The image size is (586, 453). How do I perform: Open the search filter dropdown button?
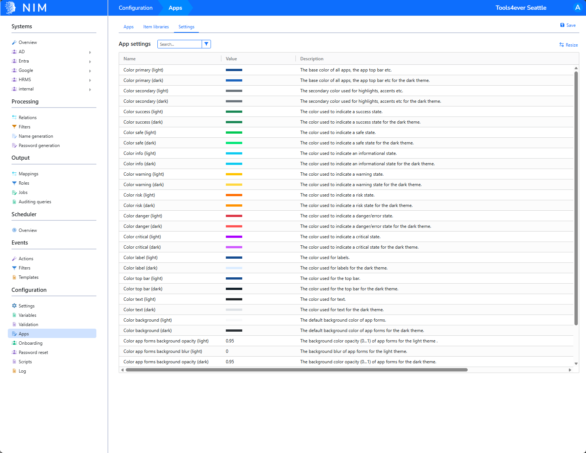coord(206,44)
